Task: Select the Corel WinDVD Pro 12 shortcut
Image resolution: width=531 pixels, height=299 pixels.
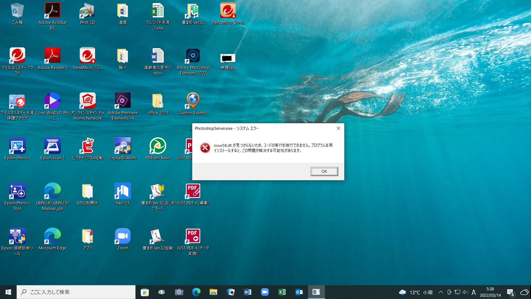Action: click(52, 100)
